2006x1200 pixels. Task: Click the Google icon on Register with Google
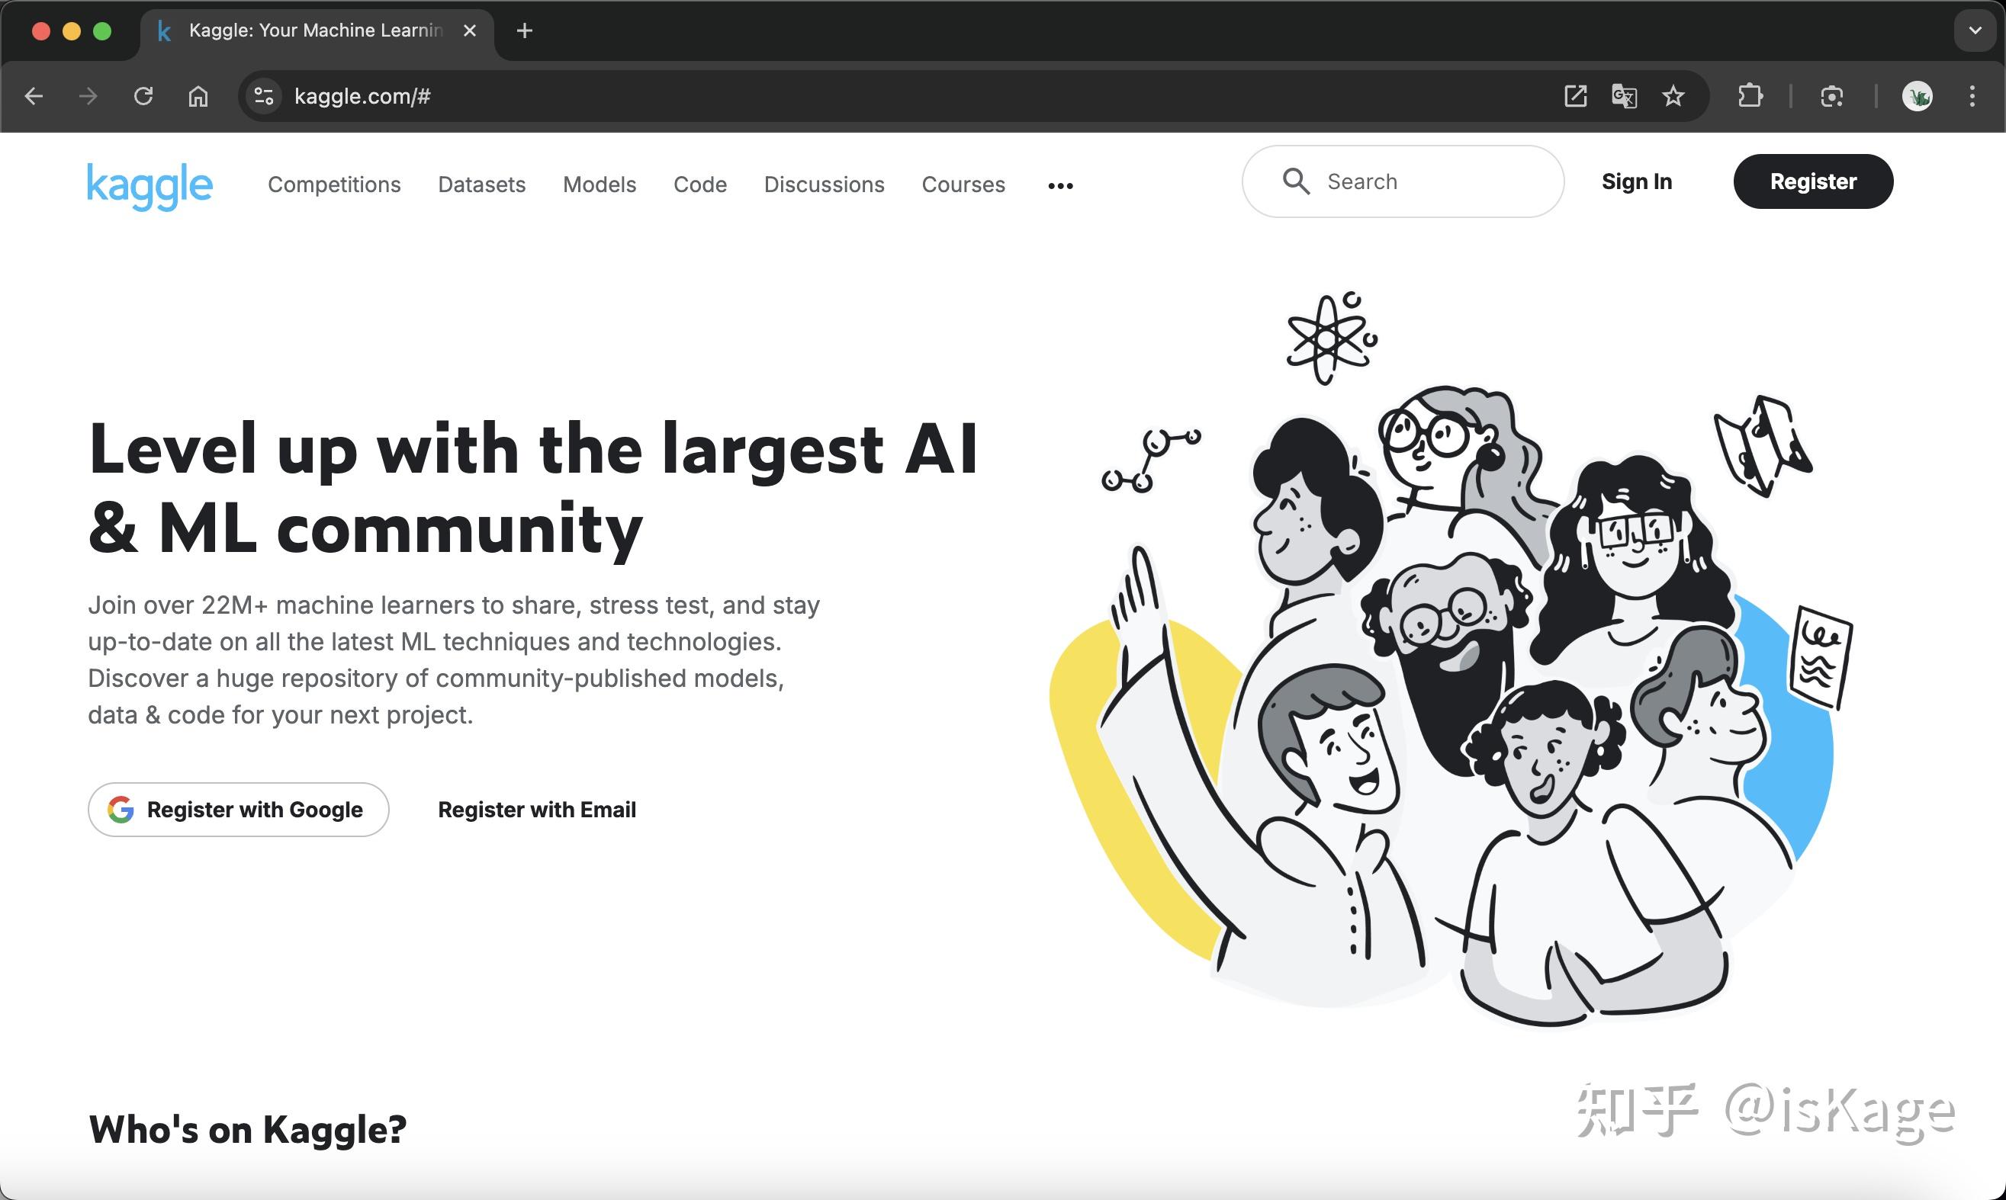[121, 809]
